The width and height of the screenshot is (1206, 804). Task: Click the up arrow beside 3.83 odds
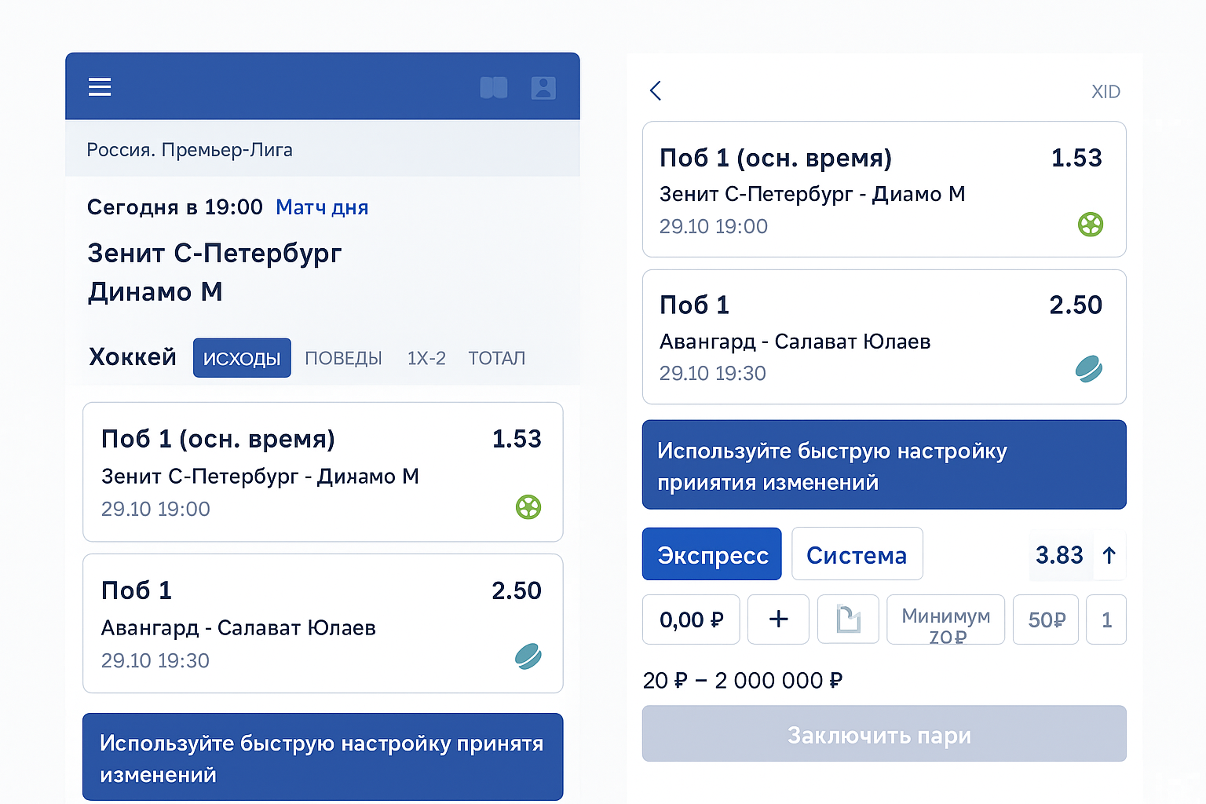pyautogui.click(x=1109, y=555)
